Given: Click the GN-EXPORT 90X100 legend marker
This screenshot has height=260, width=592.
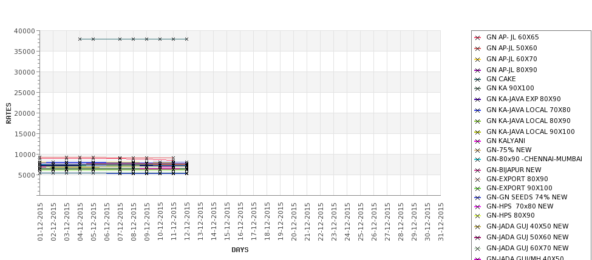Looking at the screenshot, I should [478, 188].
